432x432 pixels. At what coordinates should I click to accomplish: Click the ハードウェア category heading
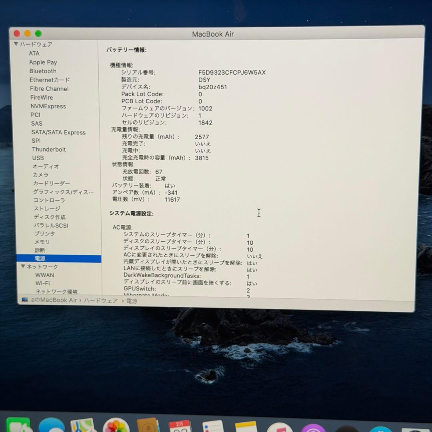point(36,44)
